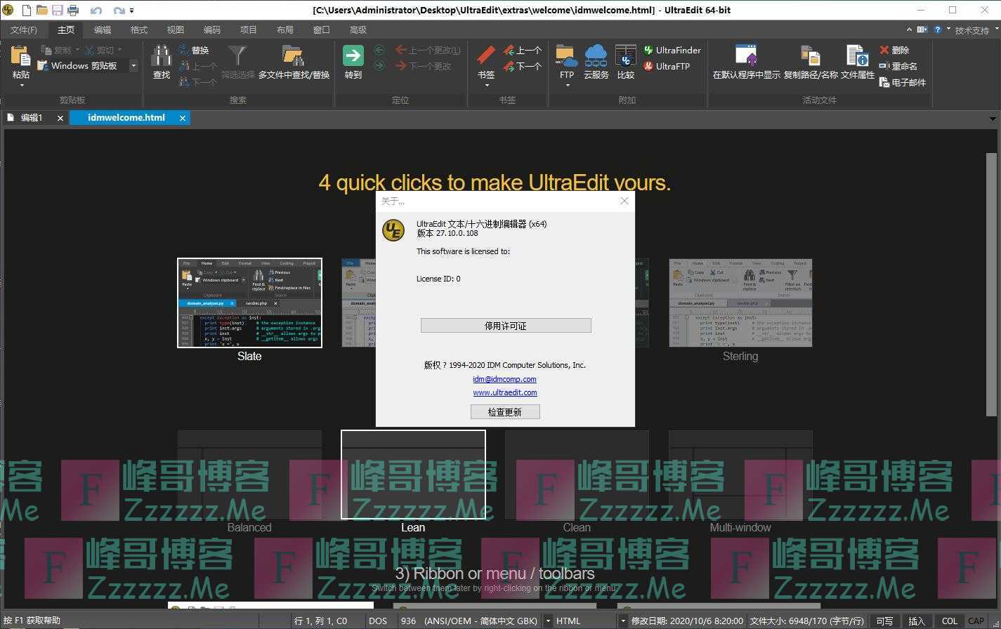Open the 编辑 ribbon tab
The width and height of the screenshot is (1001, 629).
coord(103,29)
